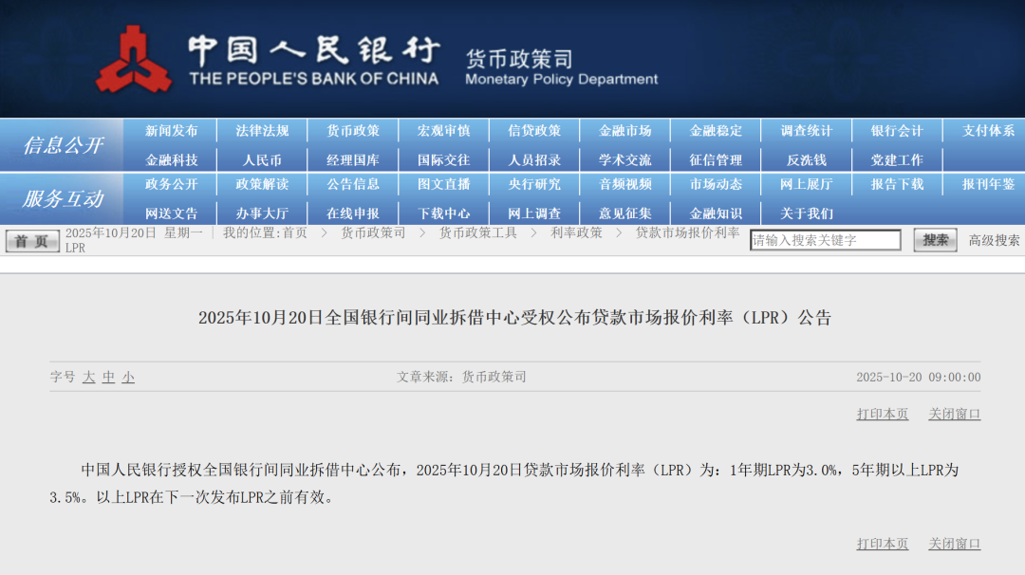Select 金融市场 in the navigation bar
This screenshot has width=1025, height=575.
pyautogui.click(x=624, y=131)
